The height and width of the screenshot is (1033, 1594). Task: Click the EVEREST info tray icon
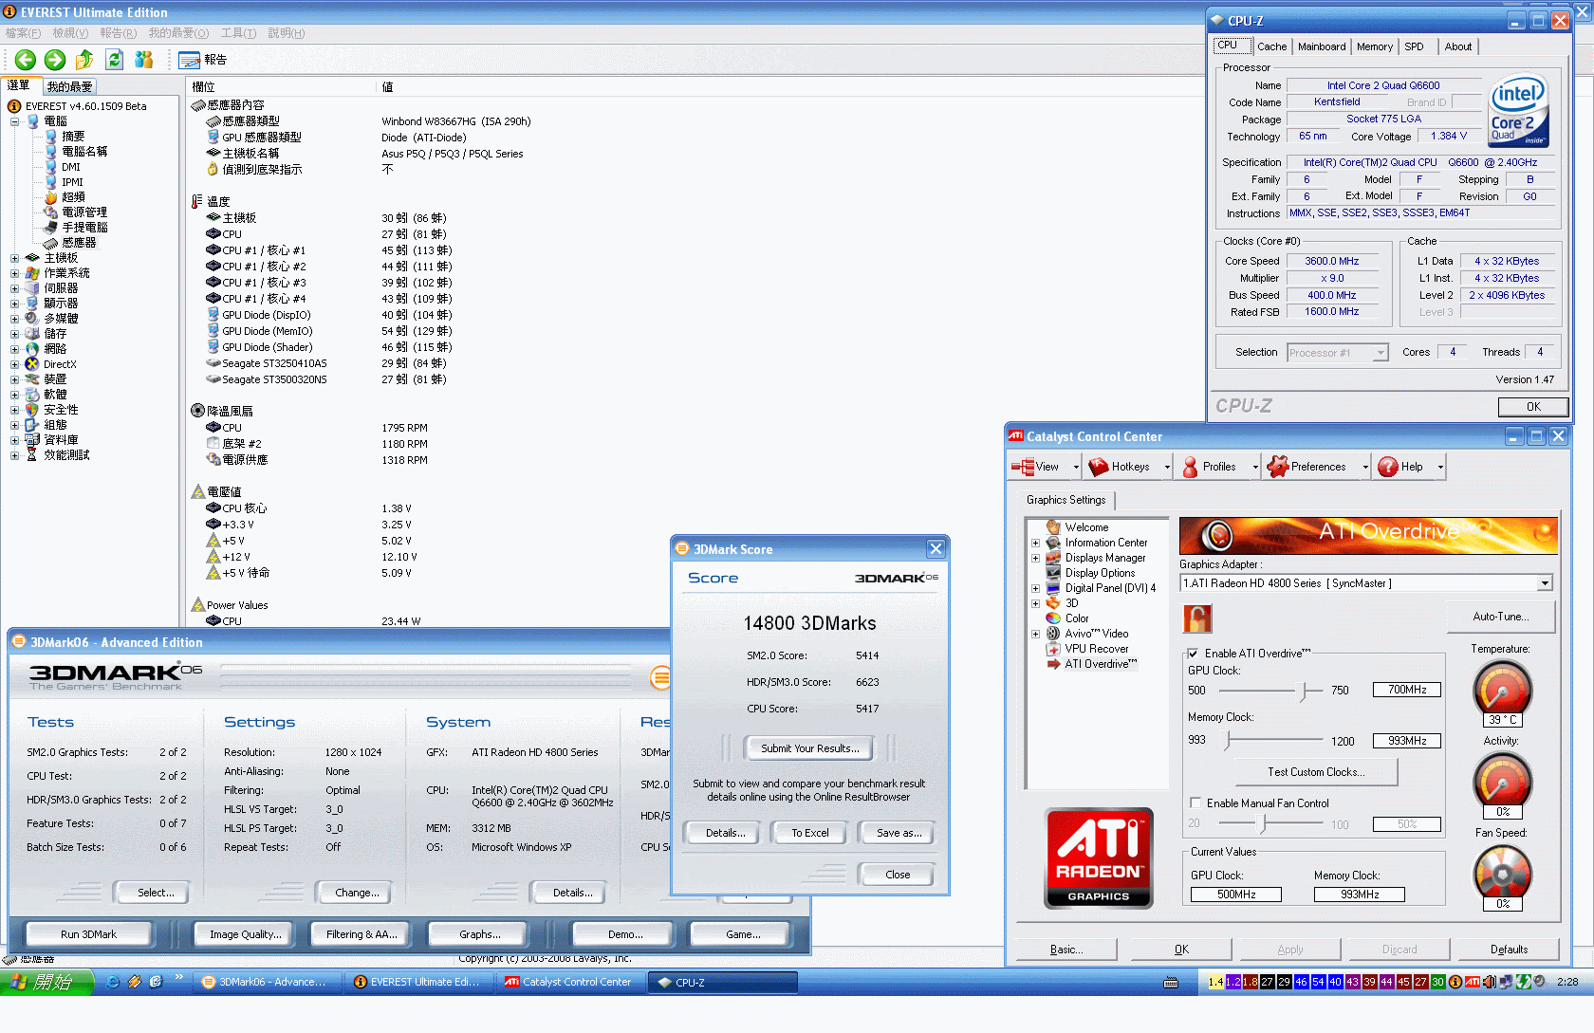pos(1455,982)
